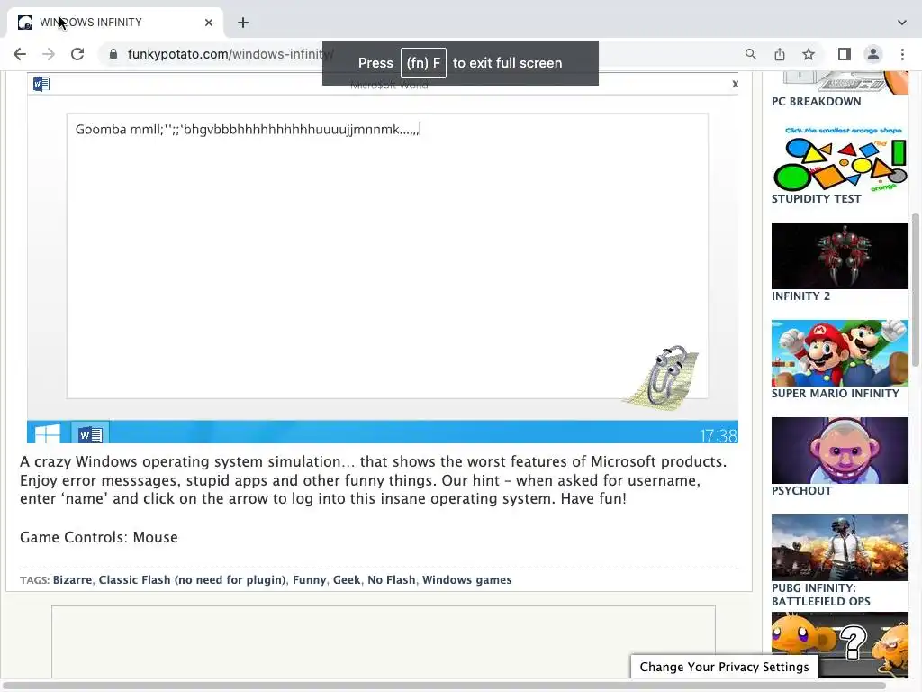Open the Super Mario Infinity thumbnail
This screenshot has width=922, height=692.
[x=840, y=353]
